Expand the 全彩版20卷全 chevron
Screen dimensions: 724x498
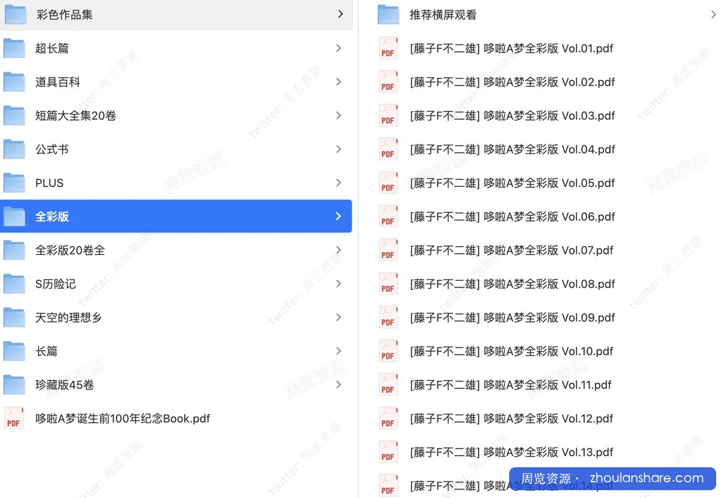coord(338,250)
